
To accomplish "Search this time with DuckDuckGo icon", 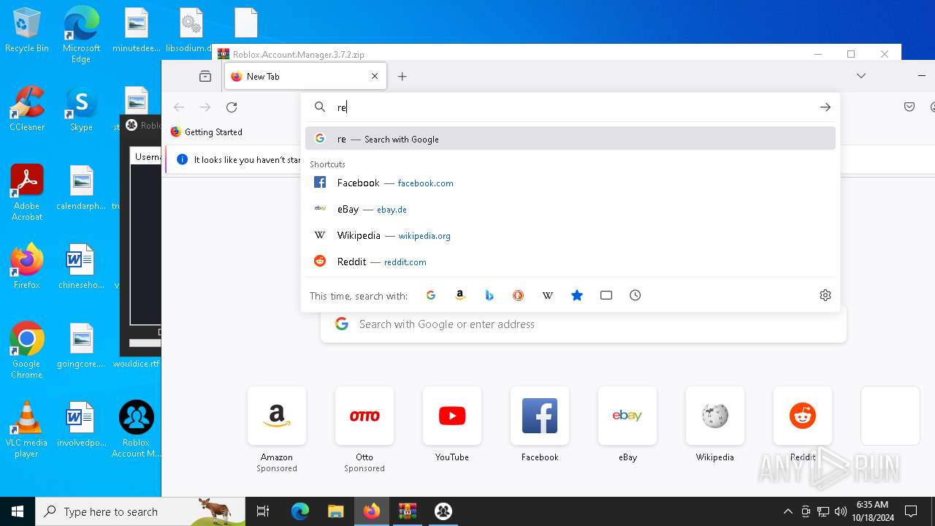I will tap(519, 295).
